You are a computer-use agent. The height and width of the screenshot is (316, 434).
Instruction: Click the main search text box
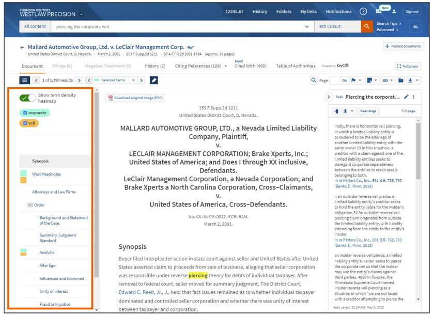pyautogui.click(x=177, y=26)
